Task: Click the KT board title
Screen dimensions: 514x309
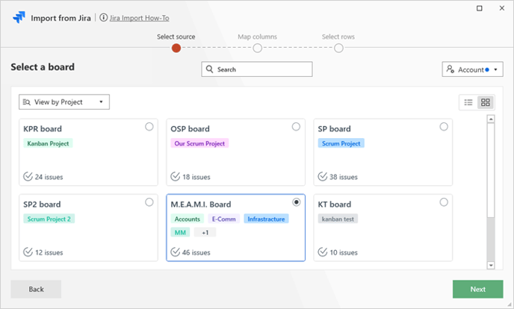Action: click(x=335, y=205)
